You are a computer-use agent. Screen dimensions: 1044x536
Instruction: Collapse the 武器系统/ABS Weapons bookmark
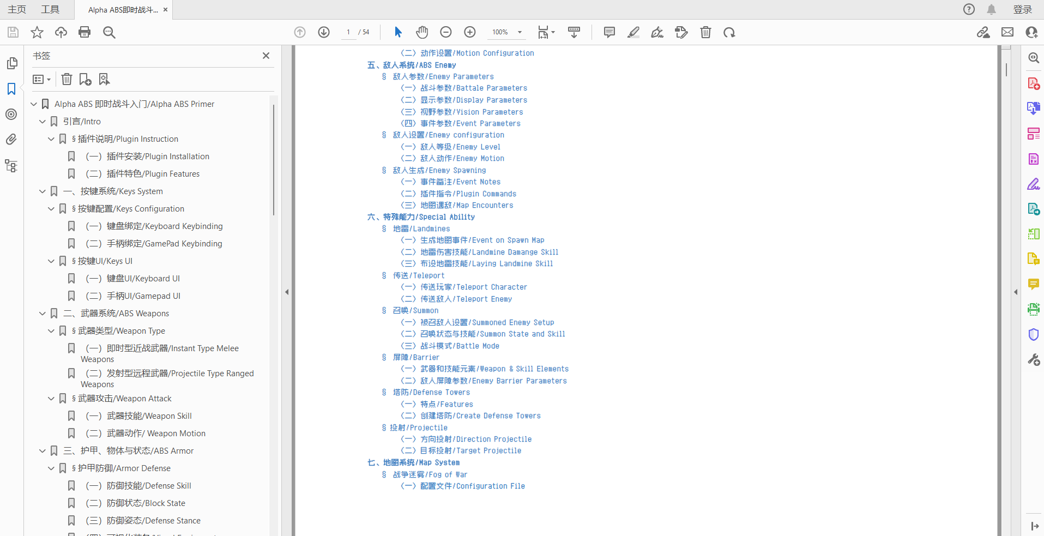click(43, 314)
